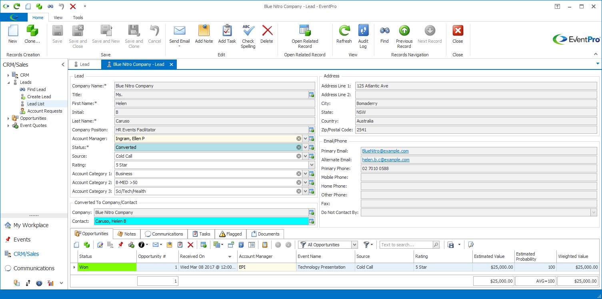Click red X in quick access toolbar
The image size is (602, 299).
coord(73,6)
